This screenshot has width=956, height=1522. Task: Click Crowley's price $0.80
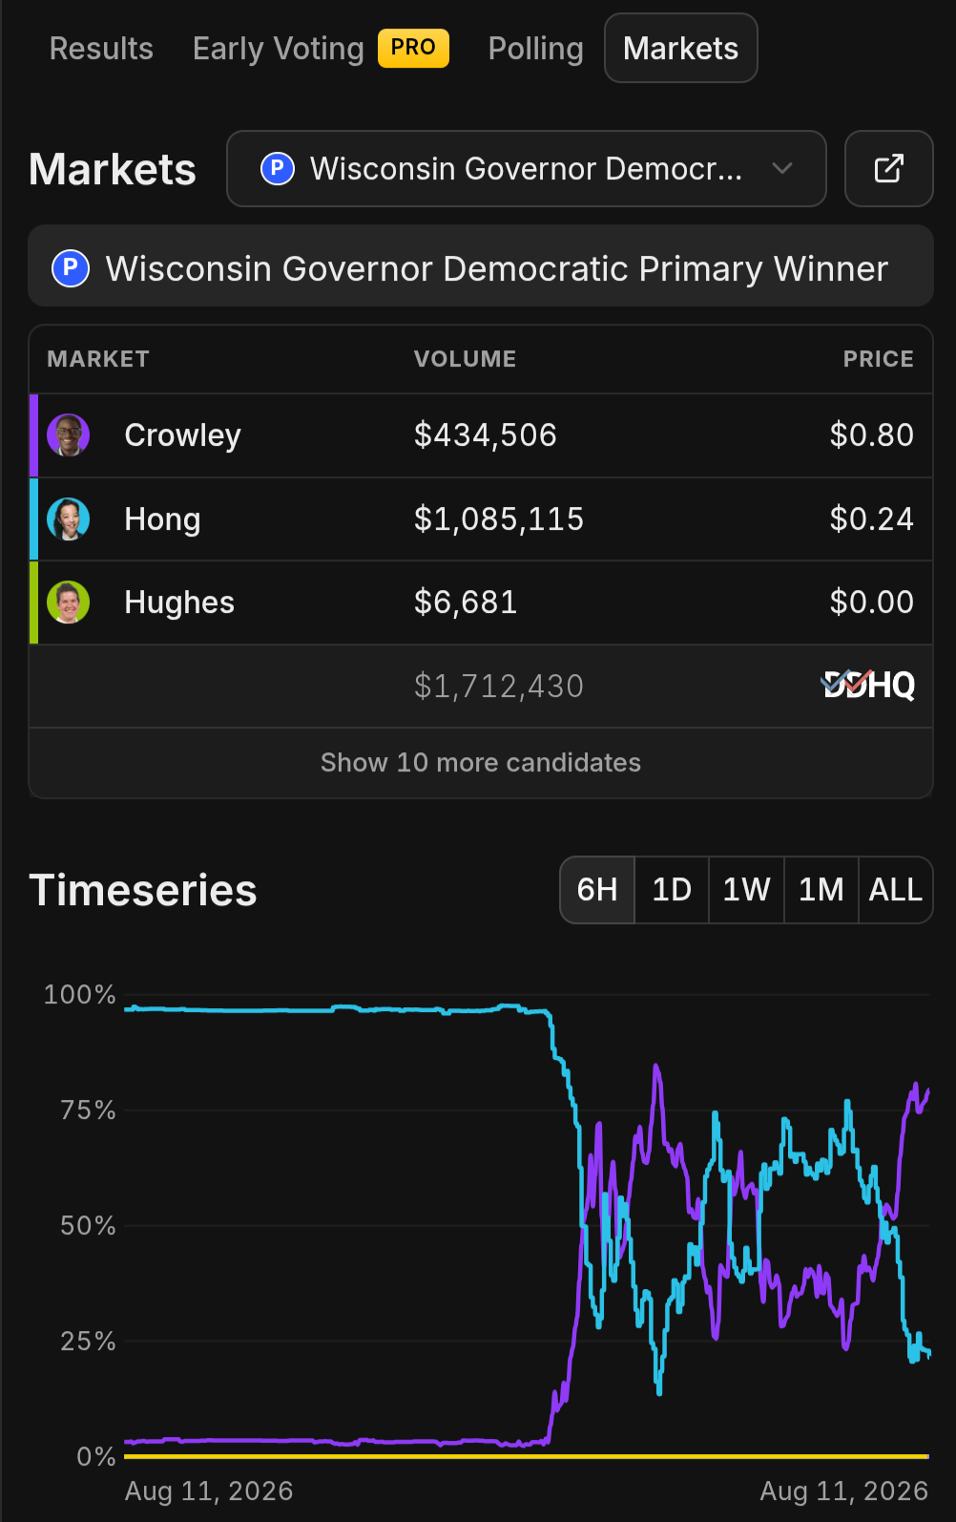click(872, 435)
